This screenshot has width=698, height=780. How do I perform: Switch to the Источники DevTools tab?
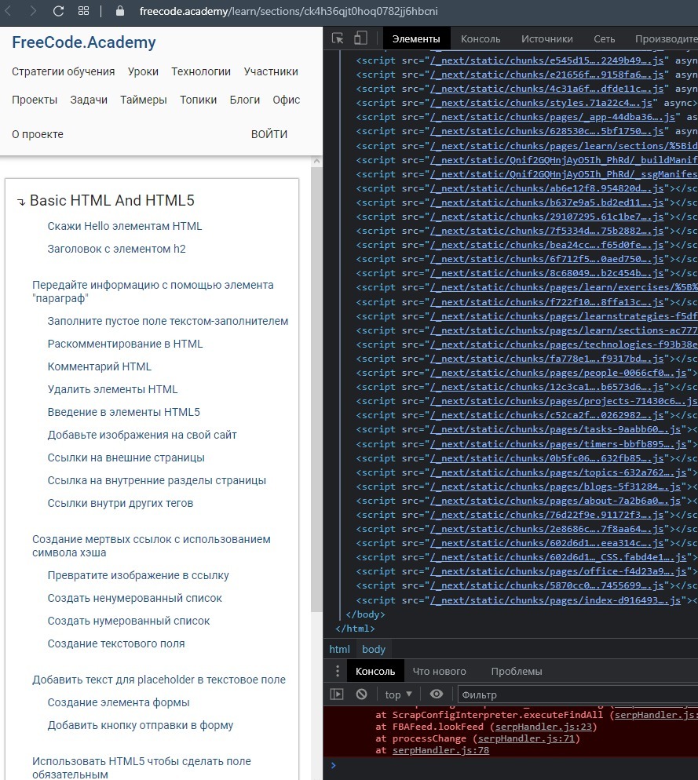pyautogui.click(x=546, y=38)
